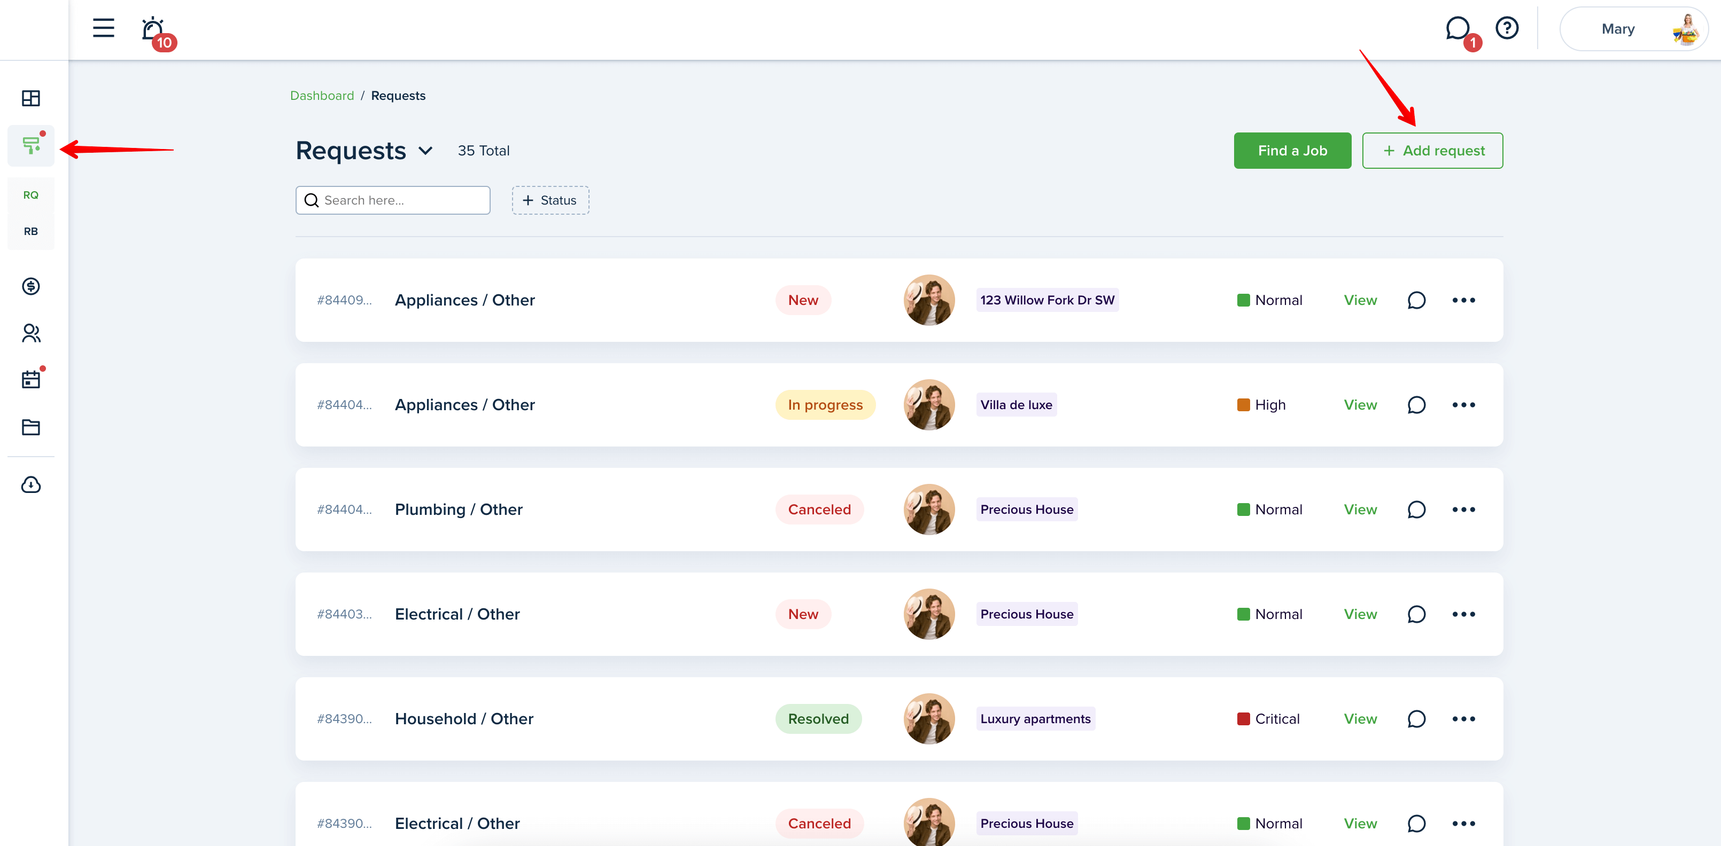1721x846 pixels.
Task: Open more options for #84403 Electrical request
Action: [1464, 614]
